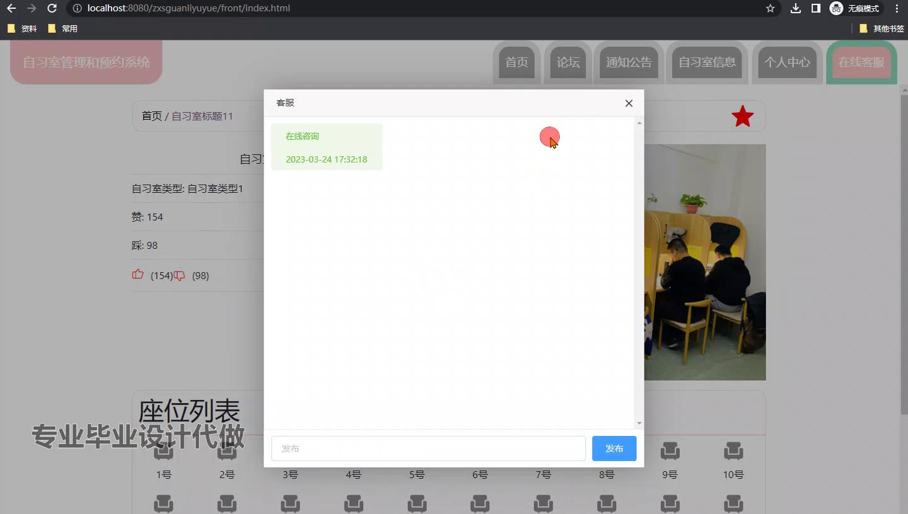Select the seat icon for 1号
The width and height of the screenshot is (908, 514).
tap(163, 452)
